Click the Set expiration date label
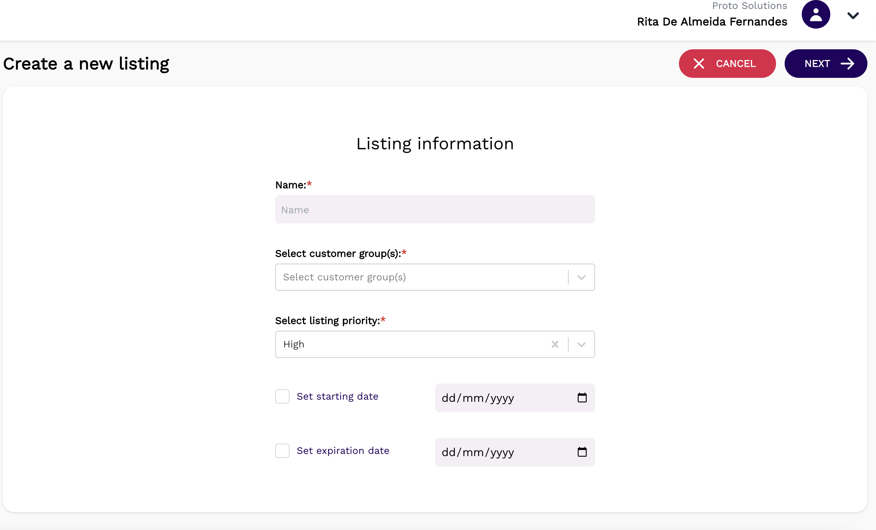This screenshot has width=876, height=530. [343, 451]
